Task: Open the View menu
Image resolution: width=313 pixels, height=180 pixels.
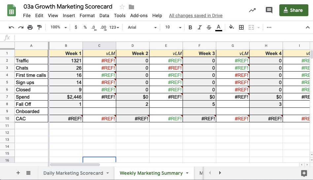Action: click(x=53, y=15)
